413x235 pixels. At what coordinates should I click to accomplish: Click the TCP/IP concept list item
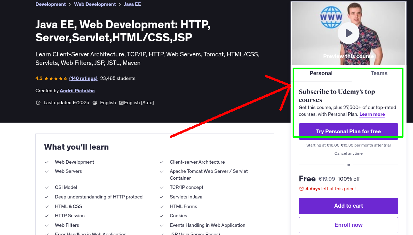point(187,188)
